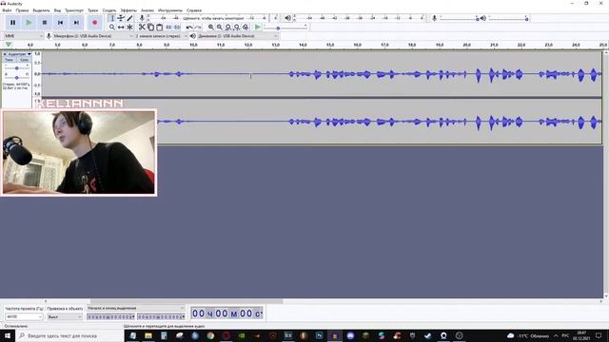
Task: Select the Draw (pencil) tool
Action: point(129,18)
